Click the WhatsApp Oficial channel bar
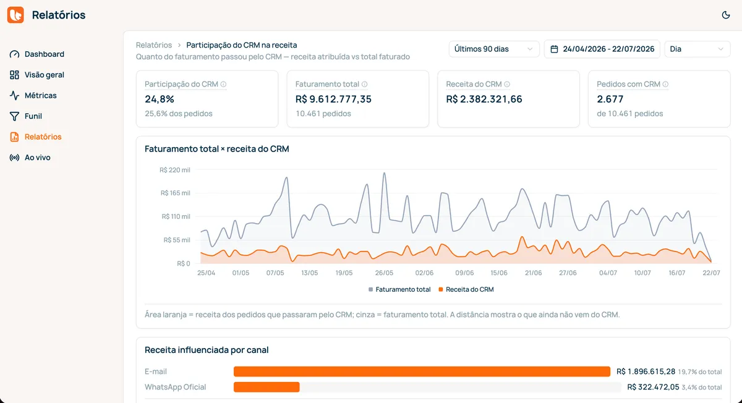The width and height of the screenshot is (742, 403). click(x=267, y=387)
